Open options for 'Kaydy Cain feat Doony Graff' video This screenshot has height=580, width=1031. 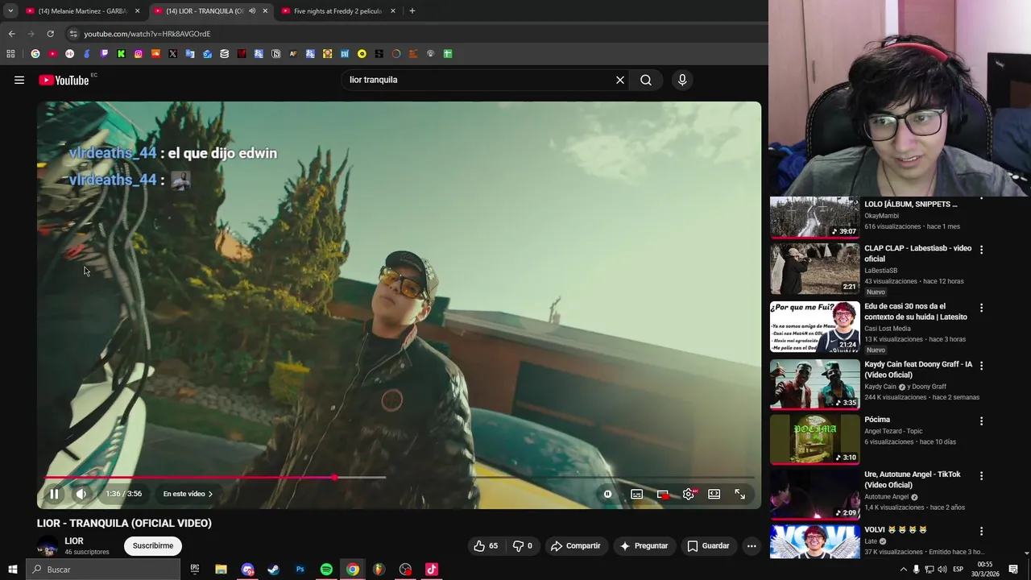click(x=981, y=366)
